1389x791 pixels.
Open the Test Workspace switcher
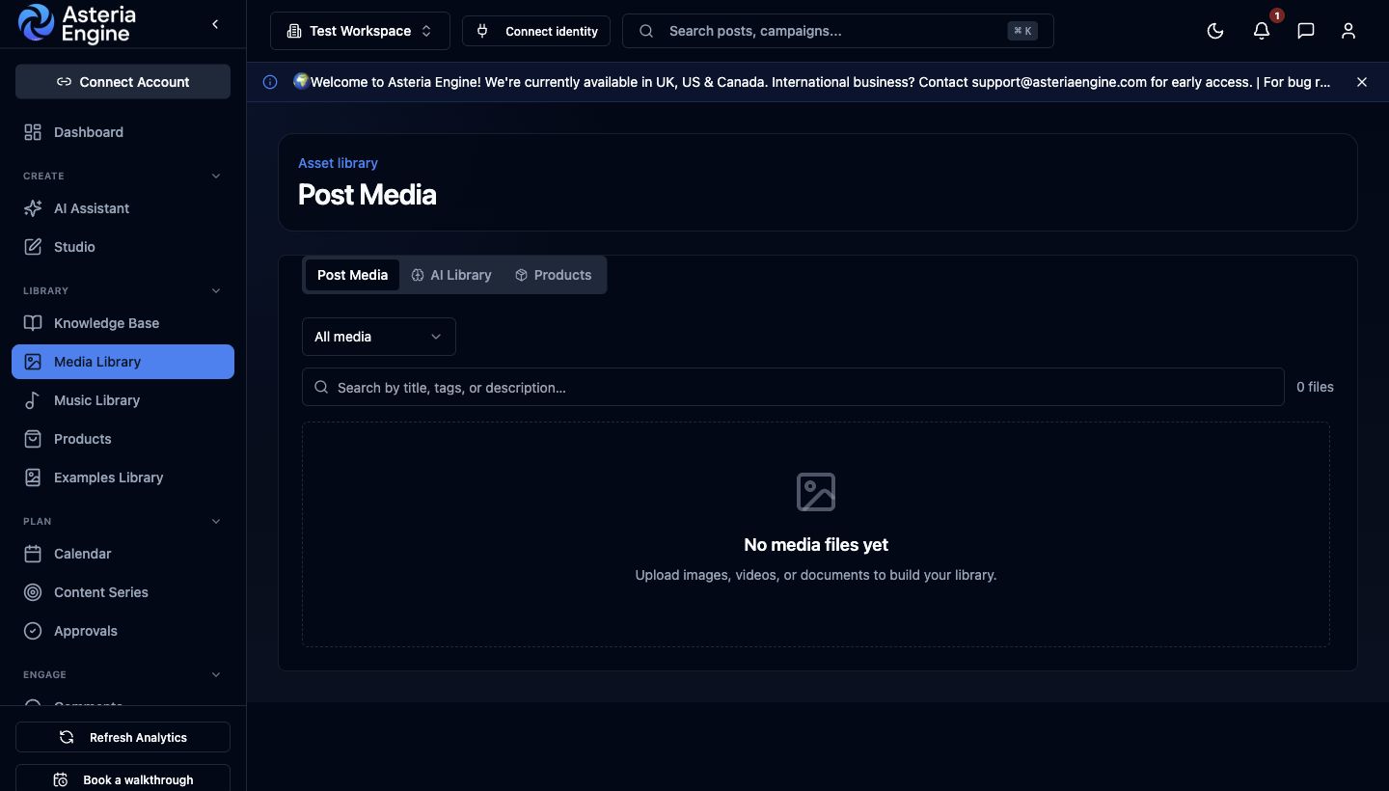[x=360, y=31]
